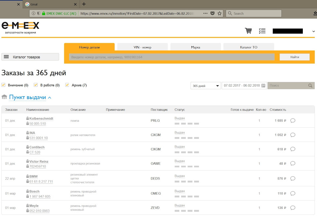Open the Kolbenschmidt brand link
Screen dimensions: 317x218
[x=41, y=118]
